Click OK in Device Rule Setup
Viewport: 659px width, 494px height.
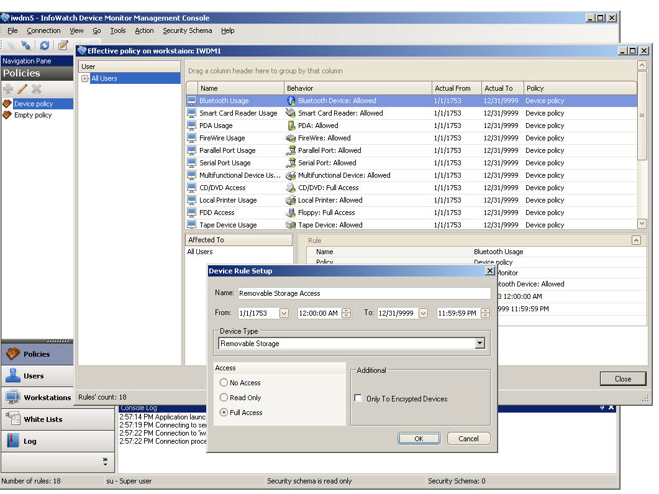[419, 438]
